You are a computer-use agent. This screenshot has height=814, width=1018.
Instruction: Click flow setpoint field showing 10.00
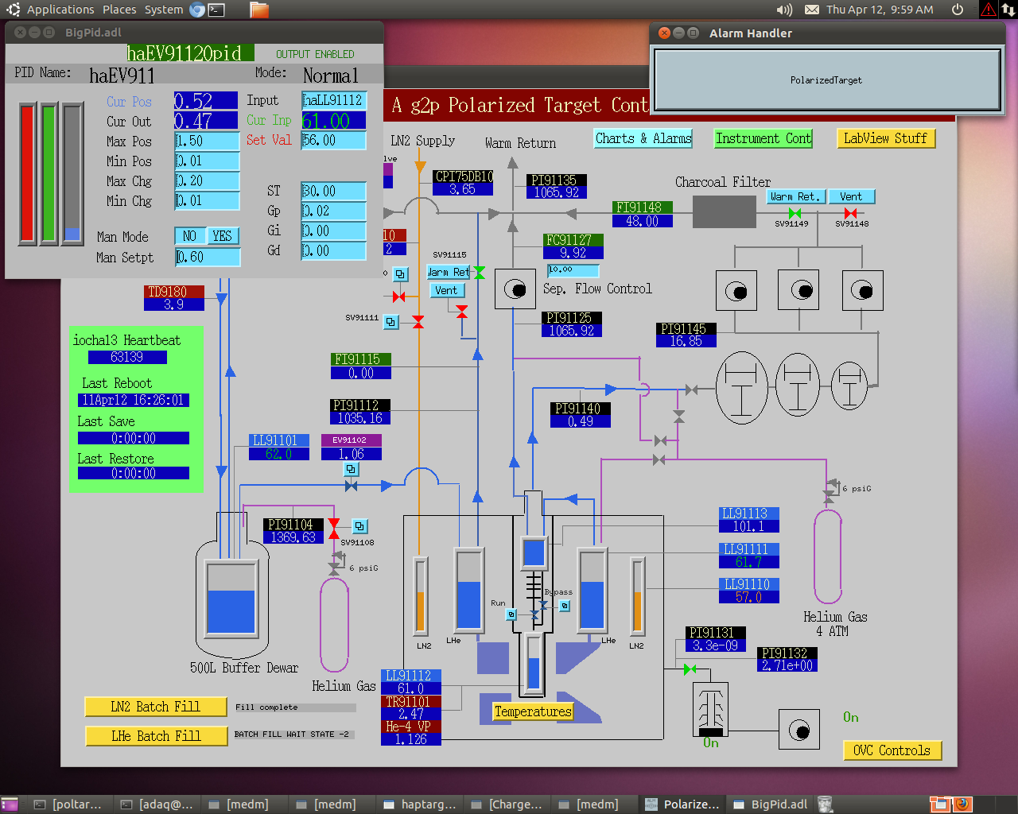[573, 270]
